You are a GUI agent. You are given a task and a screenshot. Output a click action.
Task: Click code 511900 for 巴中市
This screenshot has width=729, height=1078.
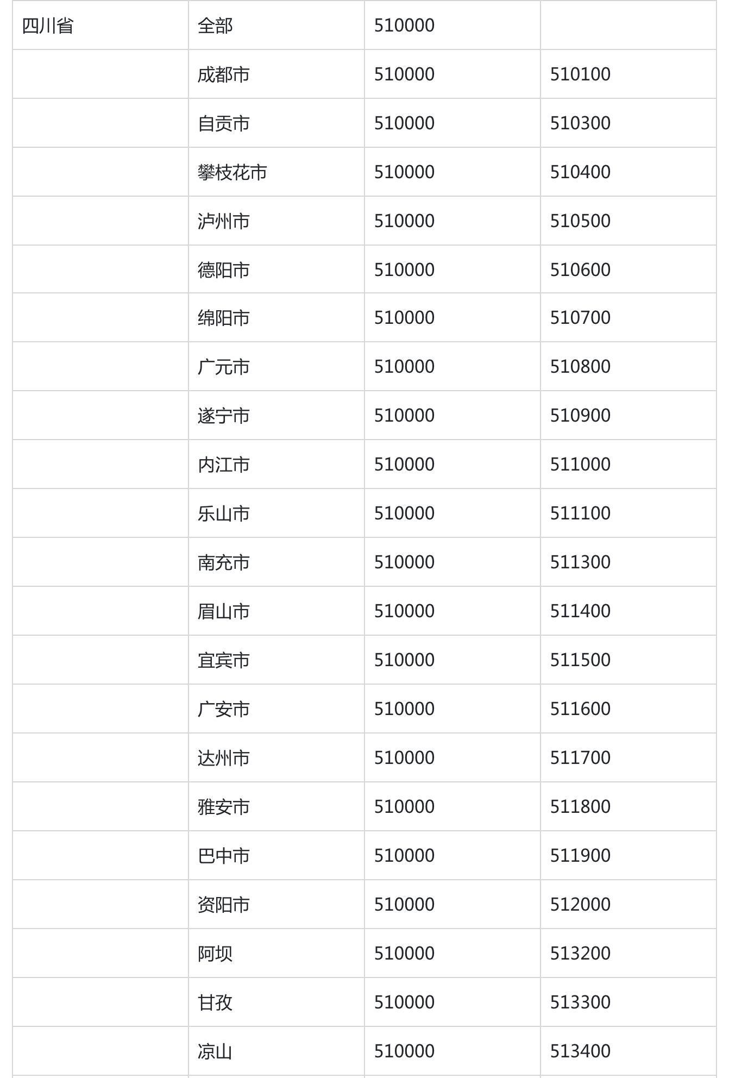pyautogui.click(x=580, y=856)
